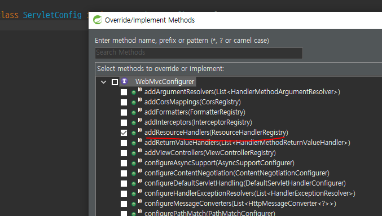Click the method icon beside addFormatters
The height and width of the screenshot is (216, 382).
pyautogui.click(x=134, y=113)
